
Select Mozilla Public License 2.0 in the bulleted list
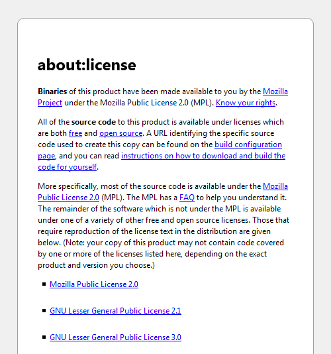(94, 284)
